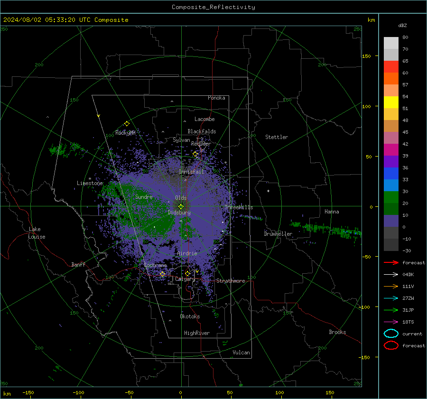Click the Hanna city label

pyautogui.click(x=332, y=212)
